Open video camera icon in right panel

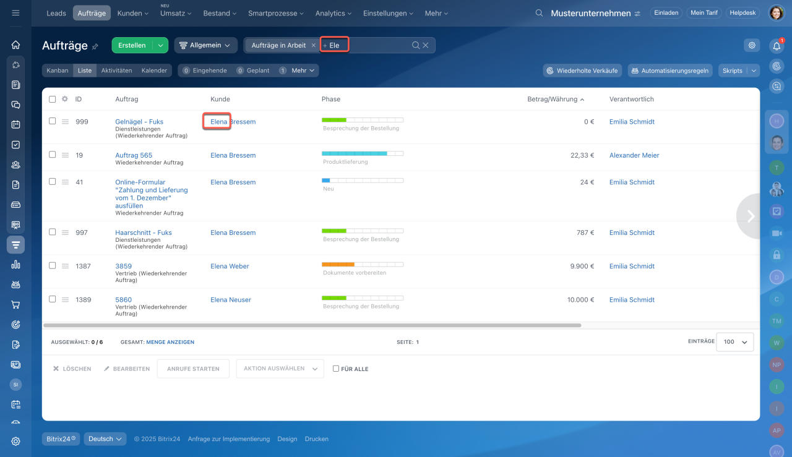click(777, 233)
